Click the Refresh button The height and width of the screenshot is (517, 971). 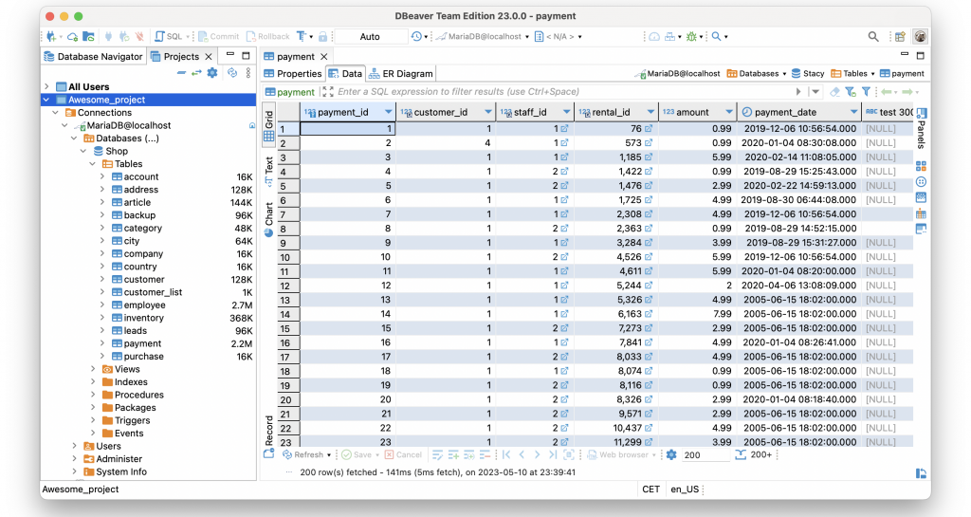(x=303, y=455)
